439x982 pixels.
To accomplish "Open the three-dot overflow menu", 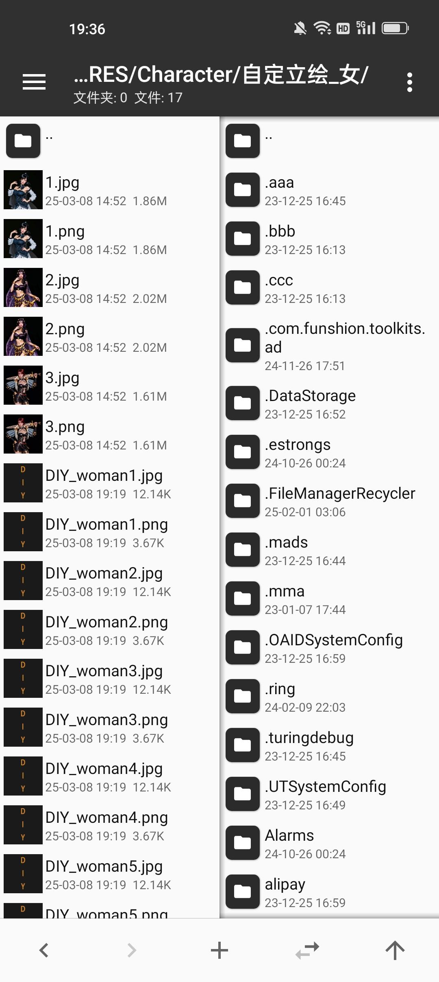I will tap(409, 82).
